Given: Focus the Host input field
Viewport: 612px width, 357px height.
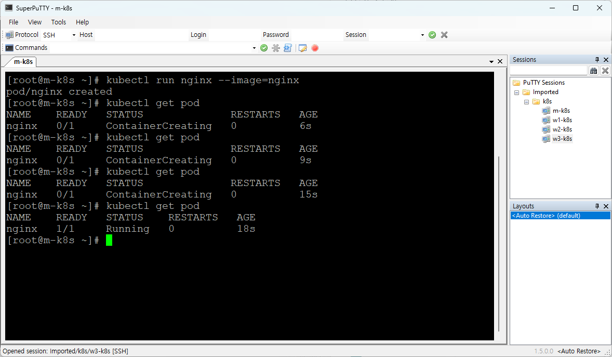Looking at the screenshot, I should (x=141, y=35).
